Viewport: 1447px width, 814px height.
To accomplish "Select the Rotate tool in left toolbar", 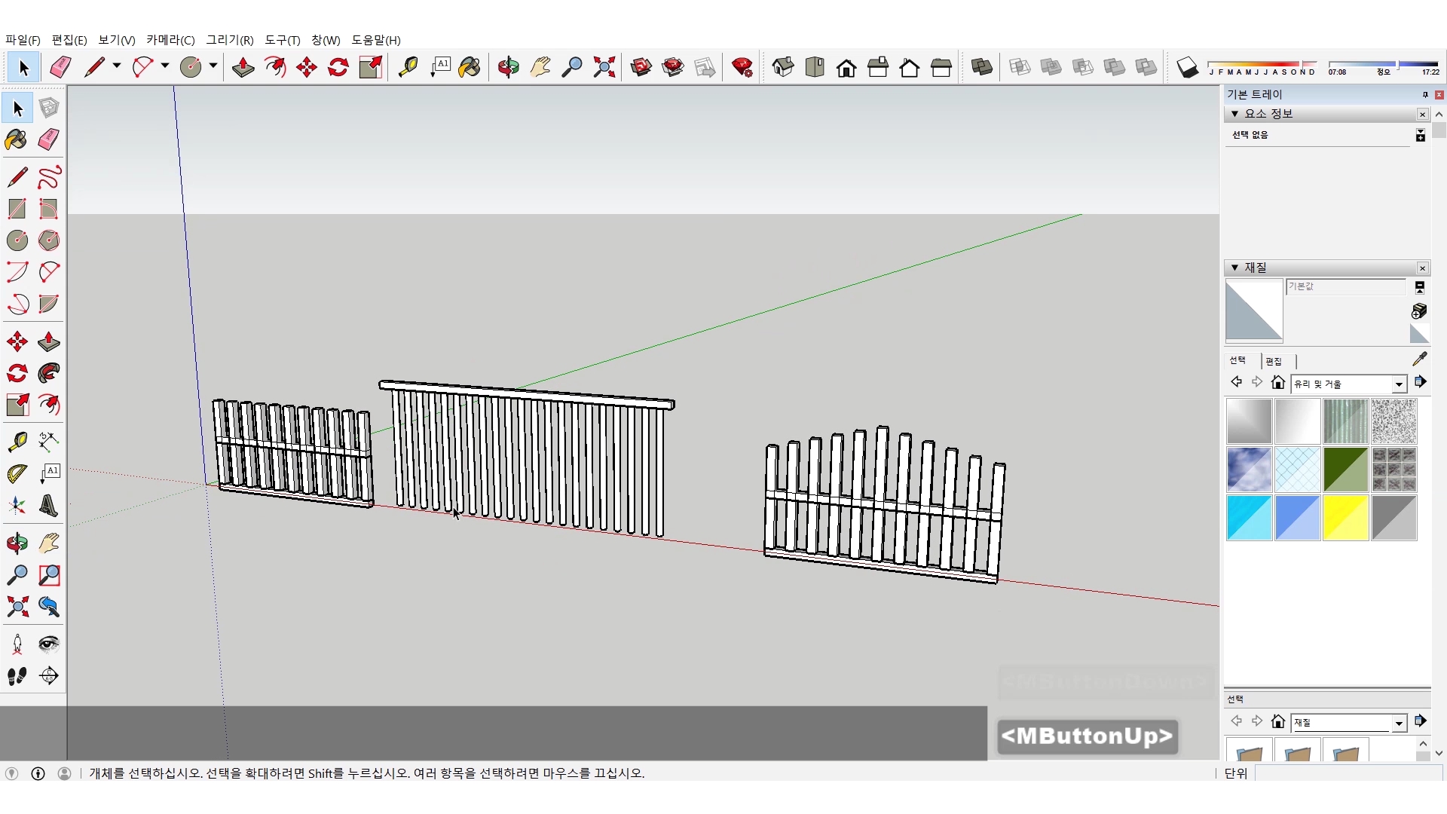I will pos(17,373).
